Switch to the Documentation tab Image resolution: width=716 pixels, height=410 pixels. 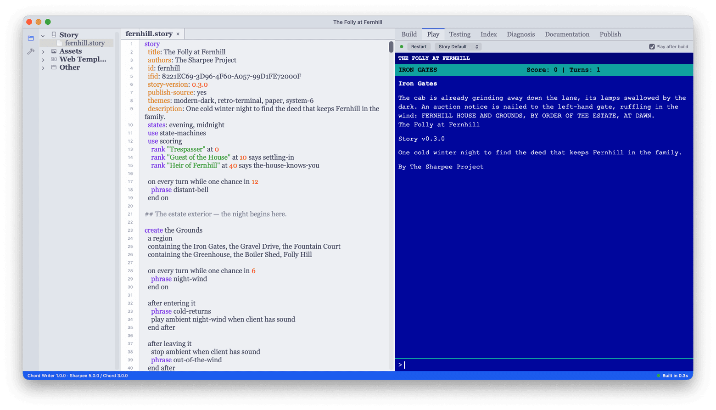pyautogui.click(x=567, y=34)
